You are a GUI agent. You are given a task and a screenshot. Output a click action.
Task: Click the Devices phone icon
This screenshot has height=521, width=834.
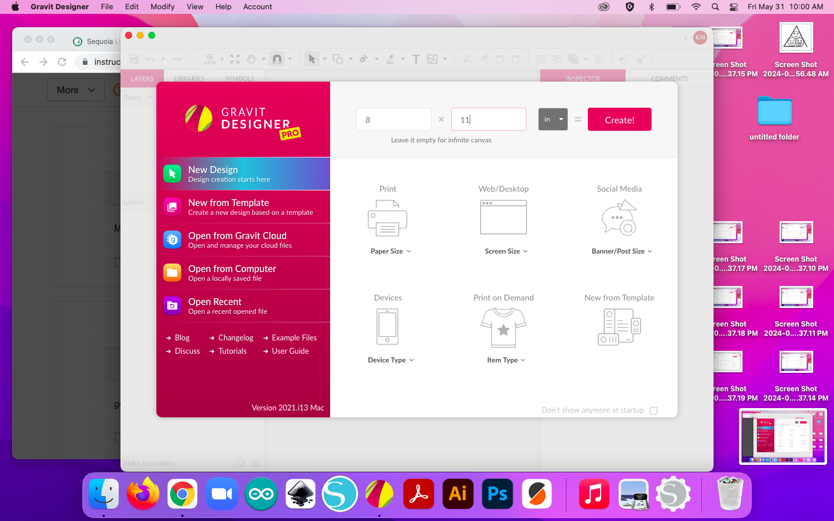[387, 326]
